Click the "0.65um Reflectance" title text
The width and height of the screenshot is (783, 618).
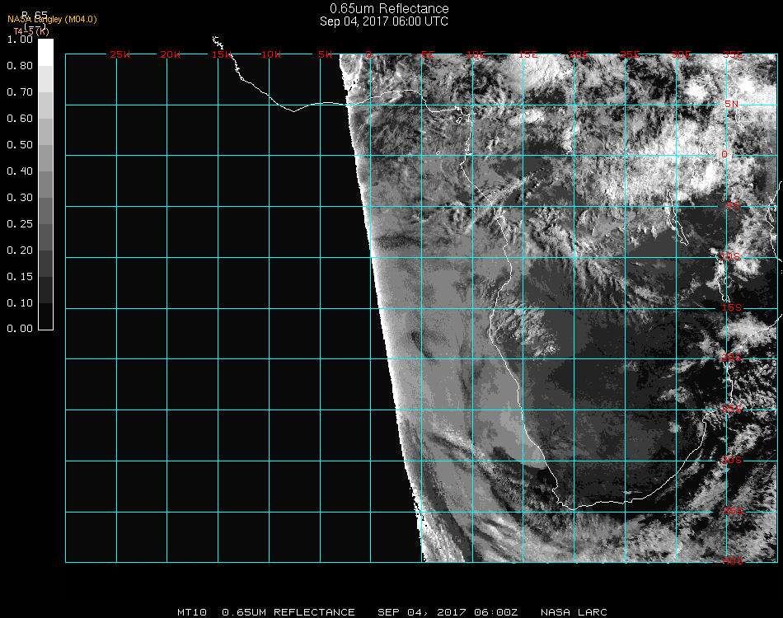point(389,8)
